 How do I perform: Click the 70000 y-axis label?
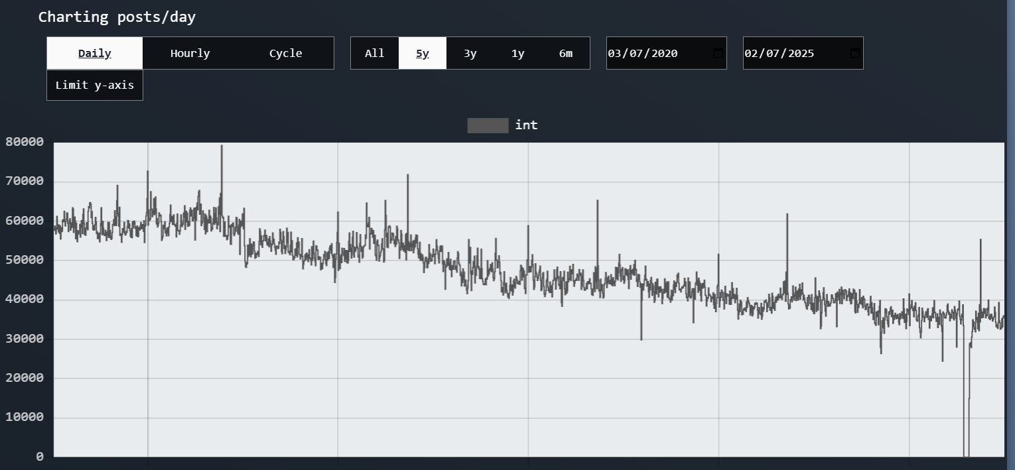coord(25,181)
